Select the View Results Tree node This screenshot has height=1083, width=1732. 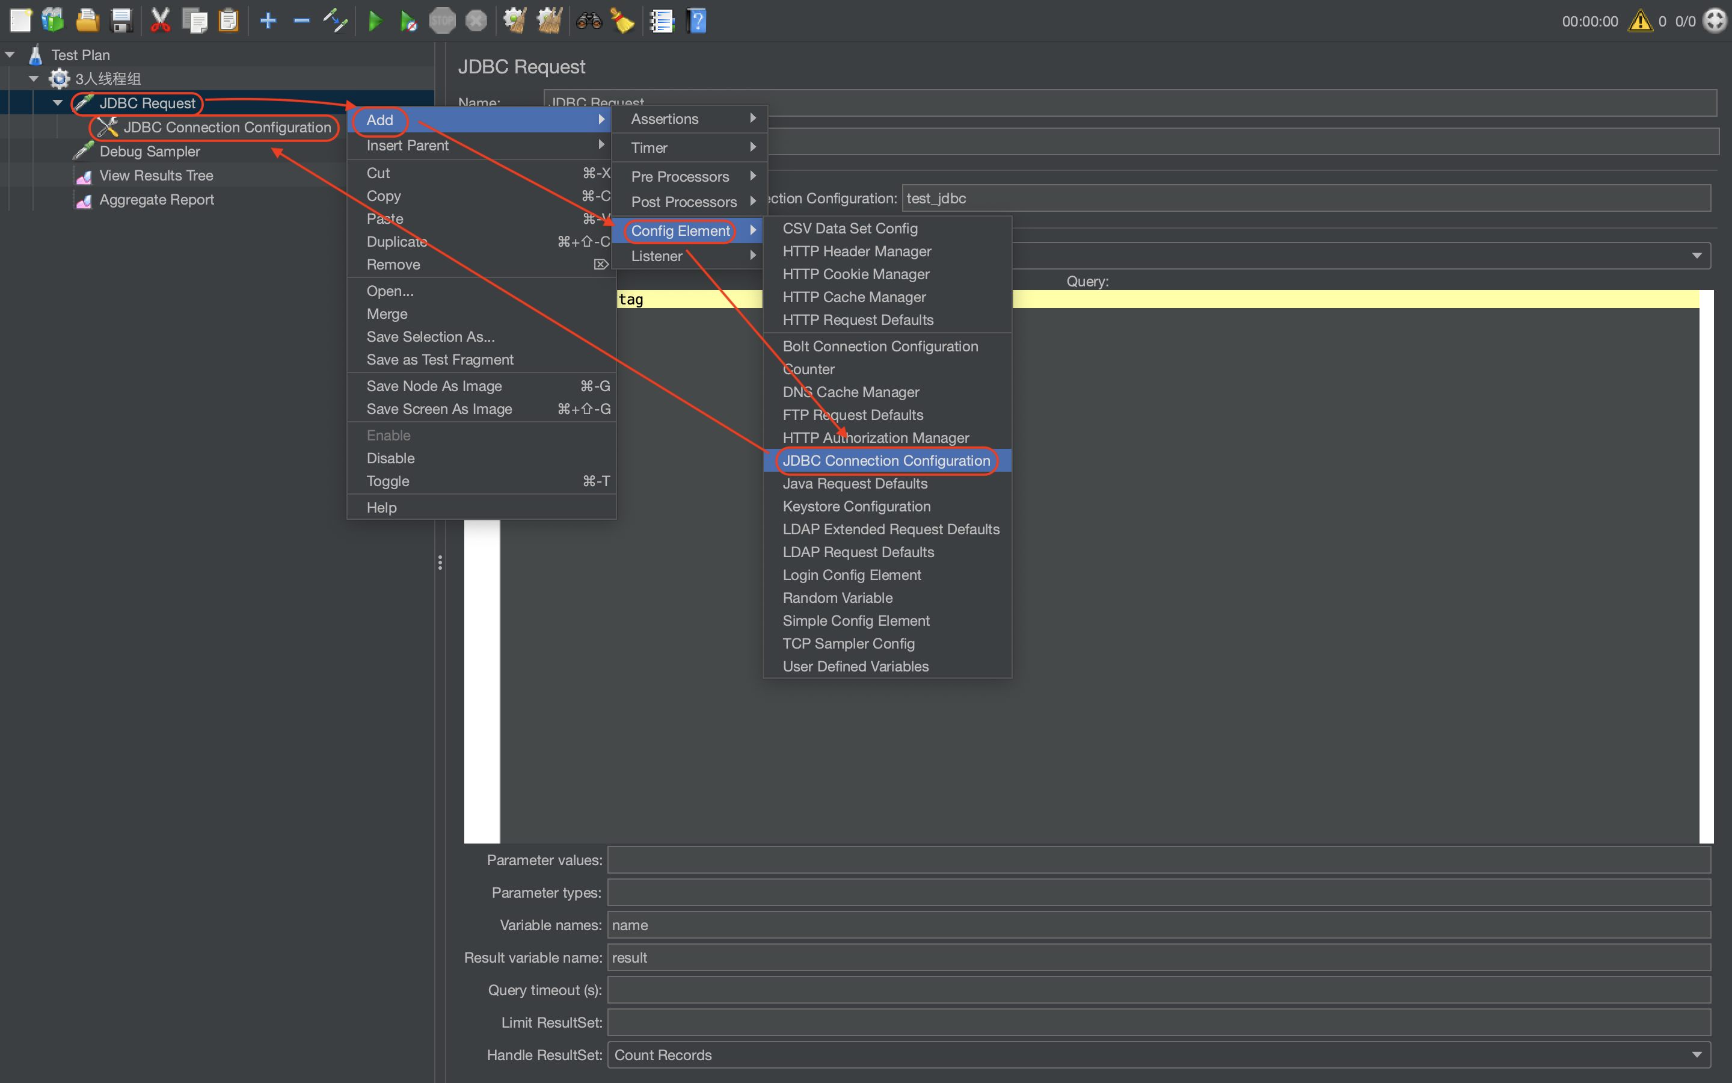tap(156, 174)
